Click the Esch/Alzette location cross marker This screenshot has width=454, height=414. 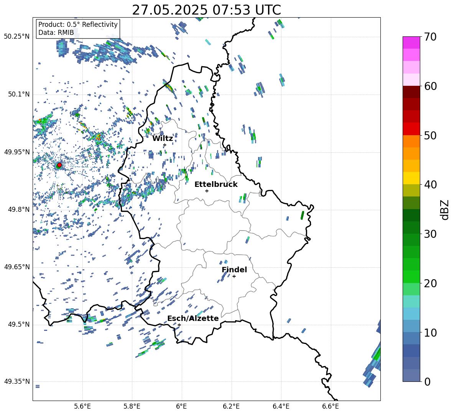click(x=179, y=325)
